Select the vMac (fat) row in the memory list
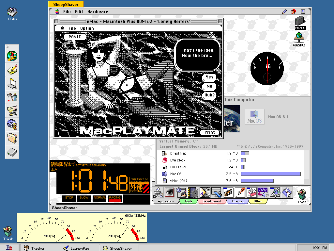This screenshot has height=251, width=334. click(x=231, y=181)
